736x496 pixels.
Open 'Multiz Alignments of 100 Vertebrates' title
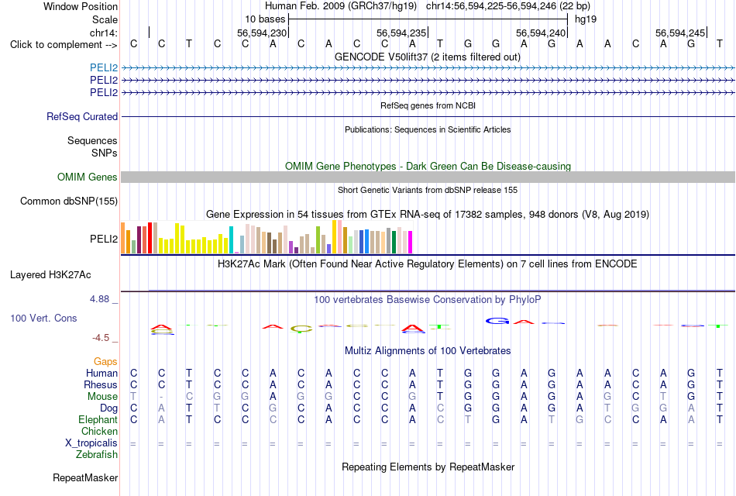[428, 351]
